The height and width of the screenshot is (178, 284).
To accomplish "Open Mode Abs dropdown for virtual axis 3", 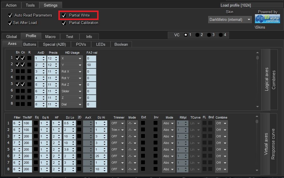I will point(168,136).
